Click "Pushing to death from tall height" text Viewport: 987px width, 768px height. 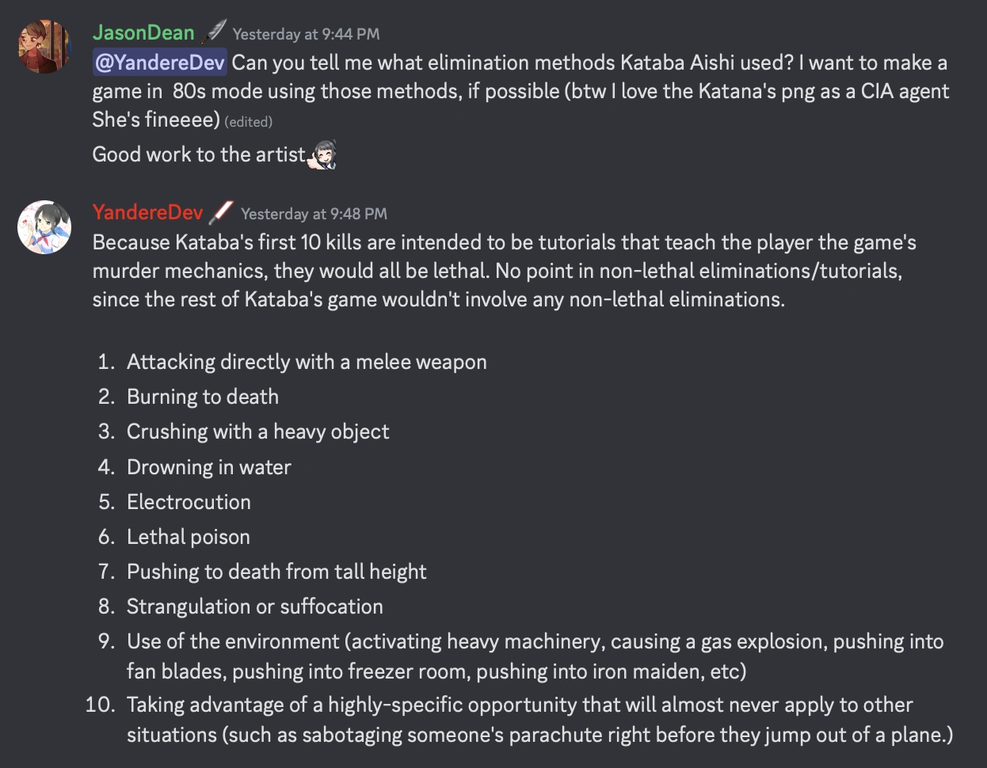tap(276, 572)
